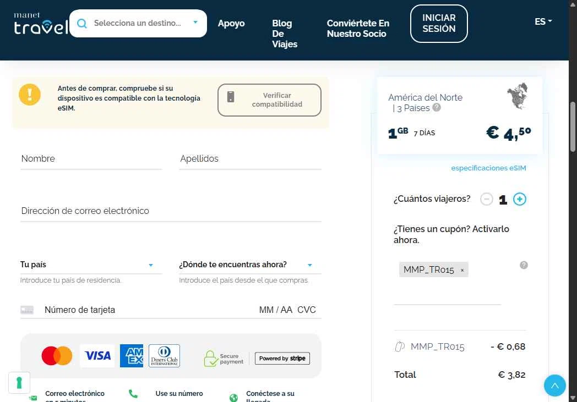Click the 'Selecciona un destino...' search field
Image resolution: width=577 pixels, height=402 pixels.
click(137, 23)
